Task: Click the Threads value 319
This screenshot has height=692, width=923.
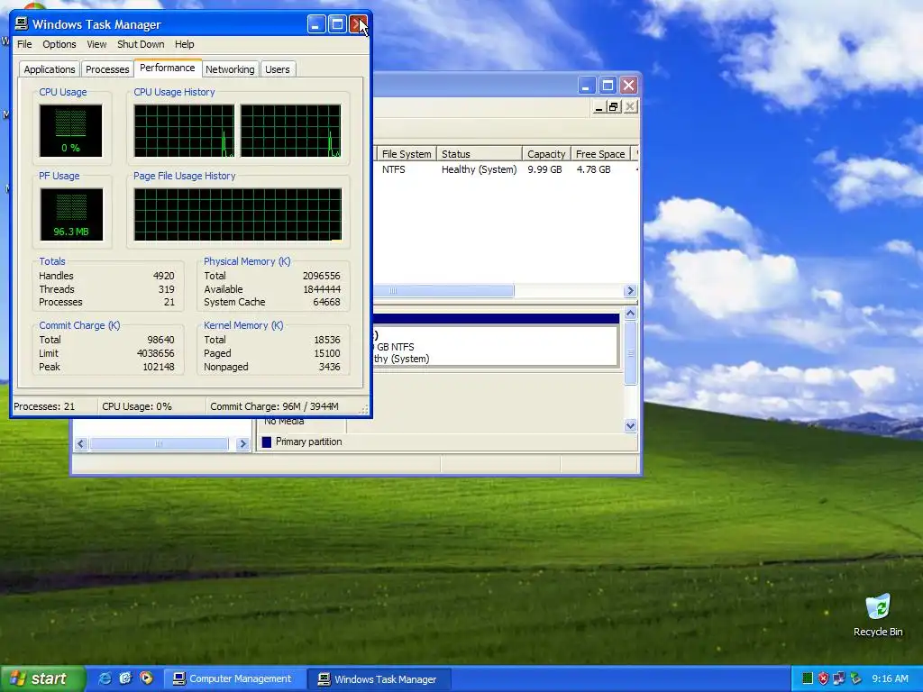Action: [167, 289]
